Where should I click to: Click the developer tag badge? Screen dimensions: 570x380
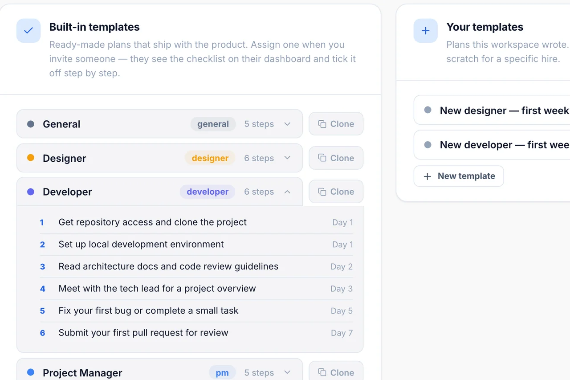tap(208, 192)
